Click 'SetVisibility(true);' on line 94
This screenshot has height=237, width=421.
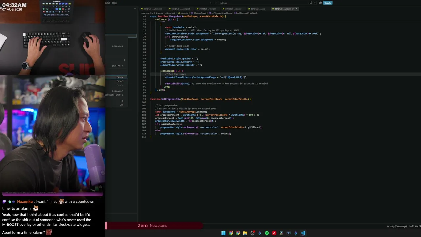click(178, 84)
